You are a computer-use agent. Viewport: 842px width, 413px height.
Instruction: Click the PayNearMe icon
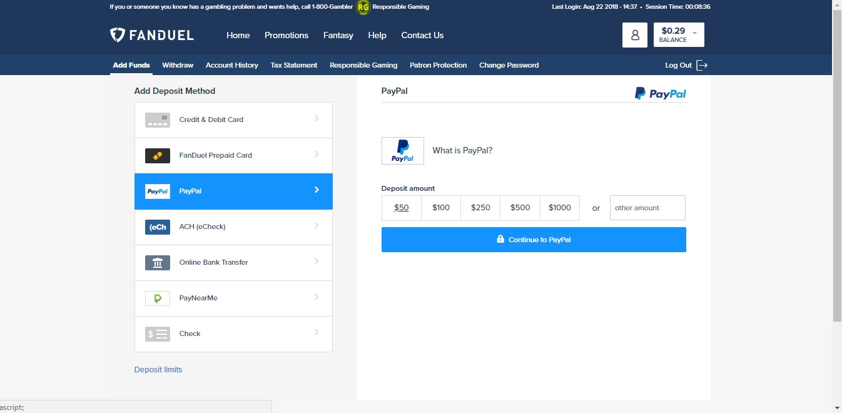tap(158, 298)
